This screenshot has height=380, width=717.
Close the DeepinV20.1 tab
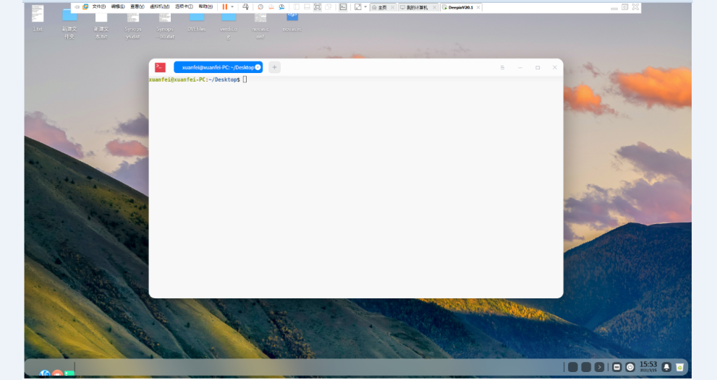point(478,7)
